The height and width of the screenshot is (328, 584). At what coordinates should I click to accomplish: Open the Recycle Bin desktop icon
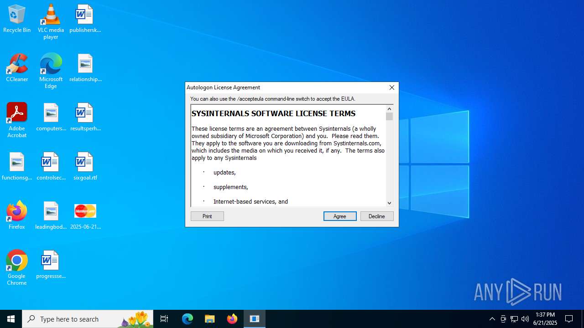point(17,19)
